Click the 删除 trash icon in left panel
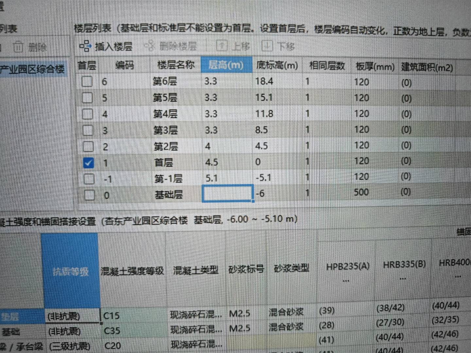Viewport: 471px width, 353px height. [18, 47]
